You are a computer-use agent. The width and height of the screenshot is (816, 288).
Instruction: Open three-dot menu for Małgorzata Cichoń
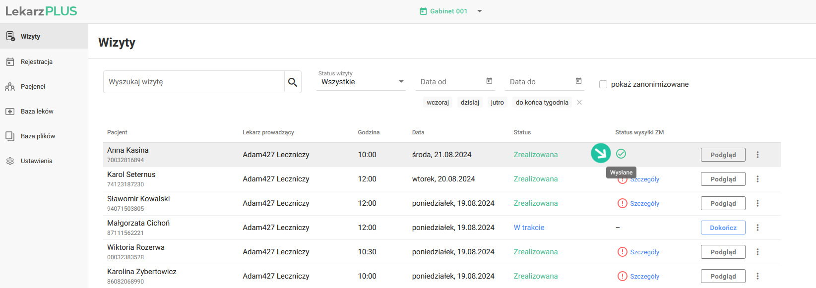coord(757,228)
